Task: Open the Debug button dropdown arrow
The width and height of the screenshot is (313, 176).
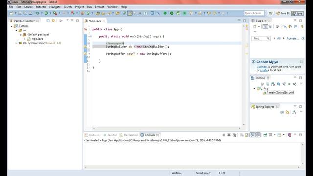Action: point(42,13)
